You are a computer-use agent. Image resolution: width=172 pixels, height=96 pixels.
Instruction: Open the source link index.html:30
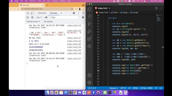click(x=74, y=53)
